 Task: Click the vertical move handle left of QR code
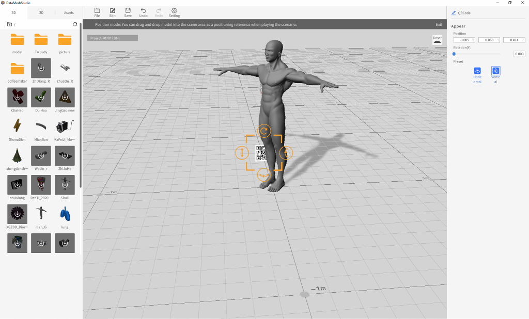[x=242, y=153]
